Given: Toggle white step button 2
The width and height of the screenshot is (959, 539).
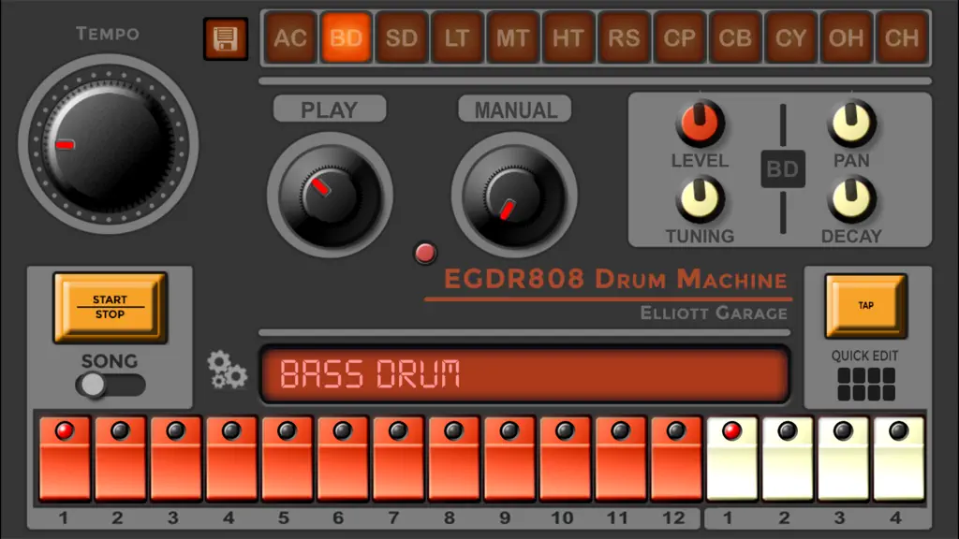Looking at the screenshot, I should (x=787, y=459).
